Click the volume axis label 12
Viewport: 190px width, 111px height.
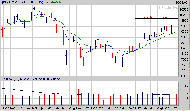(186, 86)
